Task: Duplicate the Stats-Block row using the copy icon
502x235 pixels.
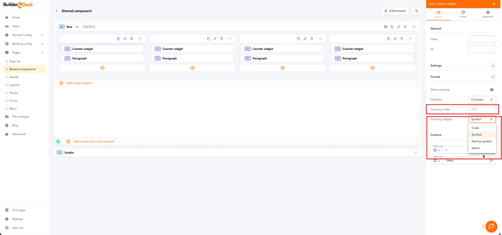Action: [x=392, y=27]
